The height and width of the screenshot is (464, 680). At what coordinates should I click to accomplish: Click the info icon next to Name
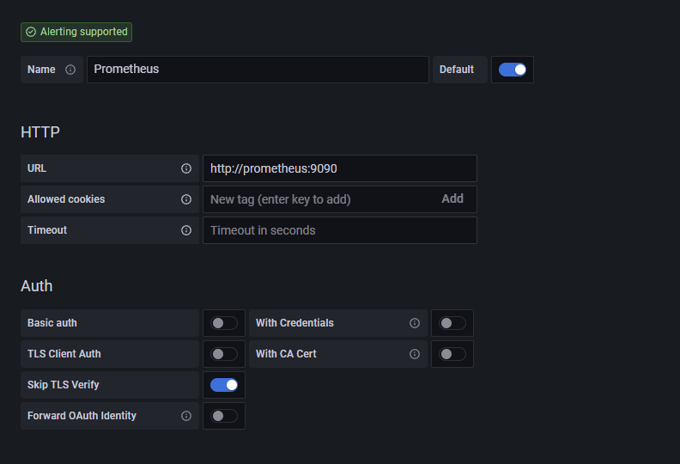pyautogui.click(x=70, y=70)
